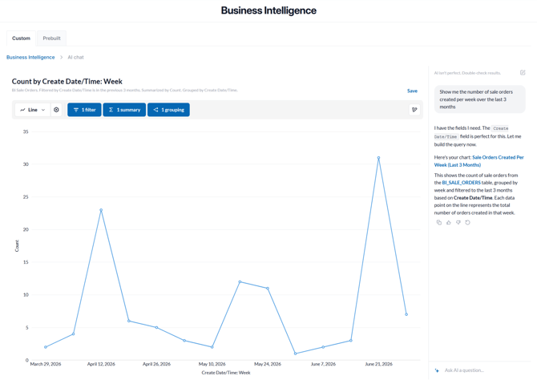Viewport: 537px width, 384px height.
Task: Click the 'May 10, 2026' axis label
Action: click(x=212, y=364)
